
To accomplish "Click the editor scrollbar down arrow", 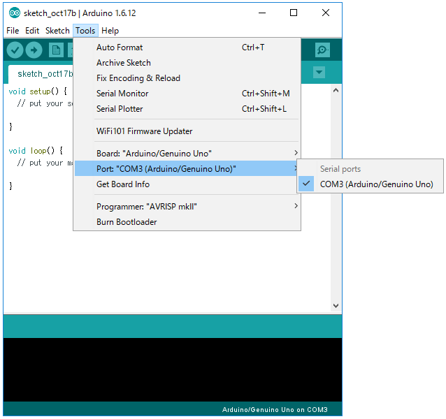I will pos(336,306).
